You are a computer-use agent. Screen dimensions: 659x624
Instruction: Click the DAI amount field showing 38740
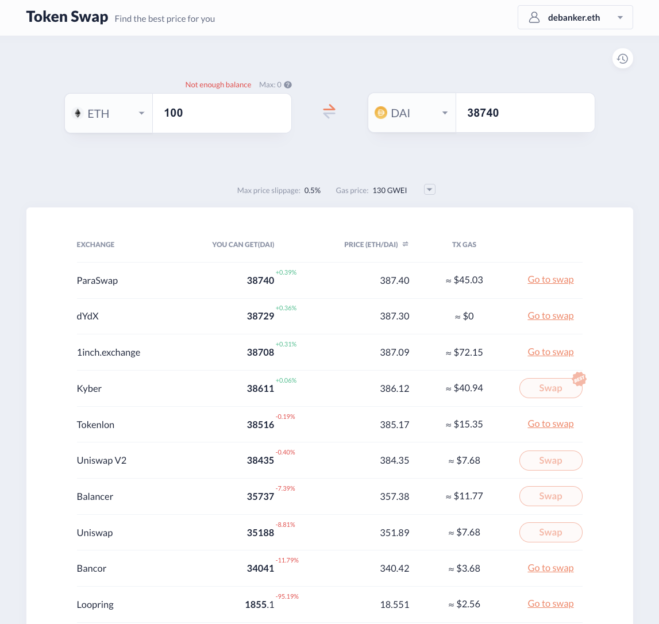click(525, 113)
